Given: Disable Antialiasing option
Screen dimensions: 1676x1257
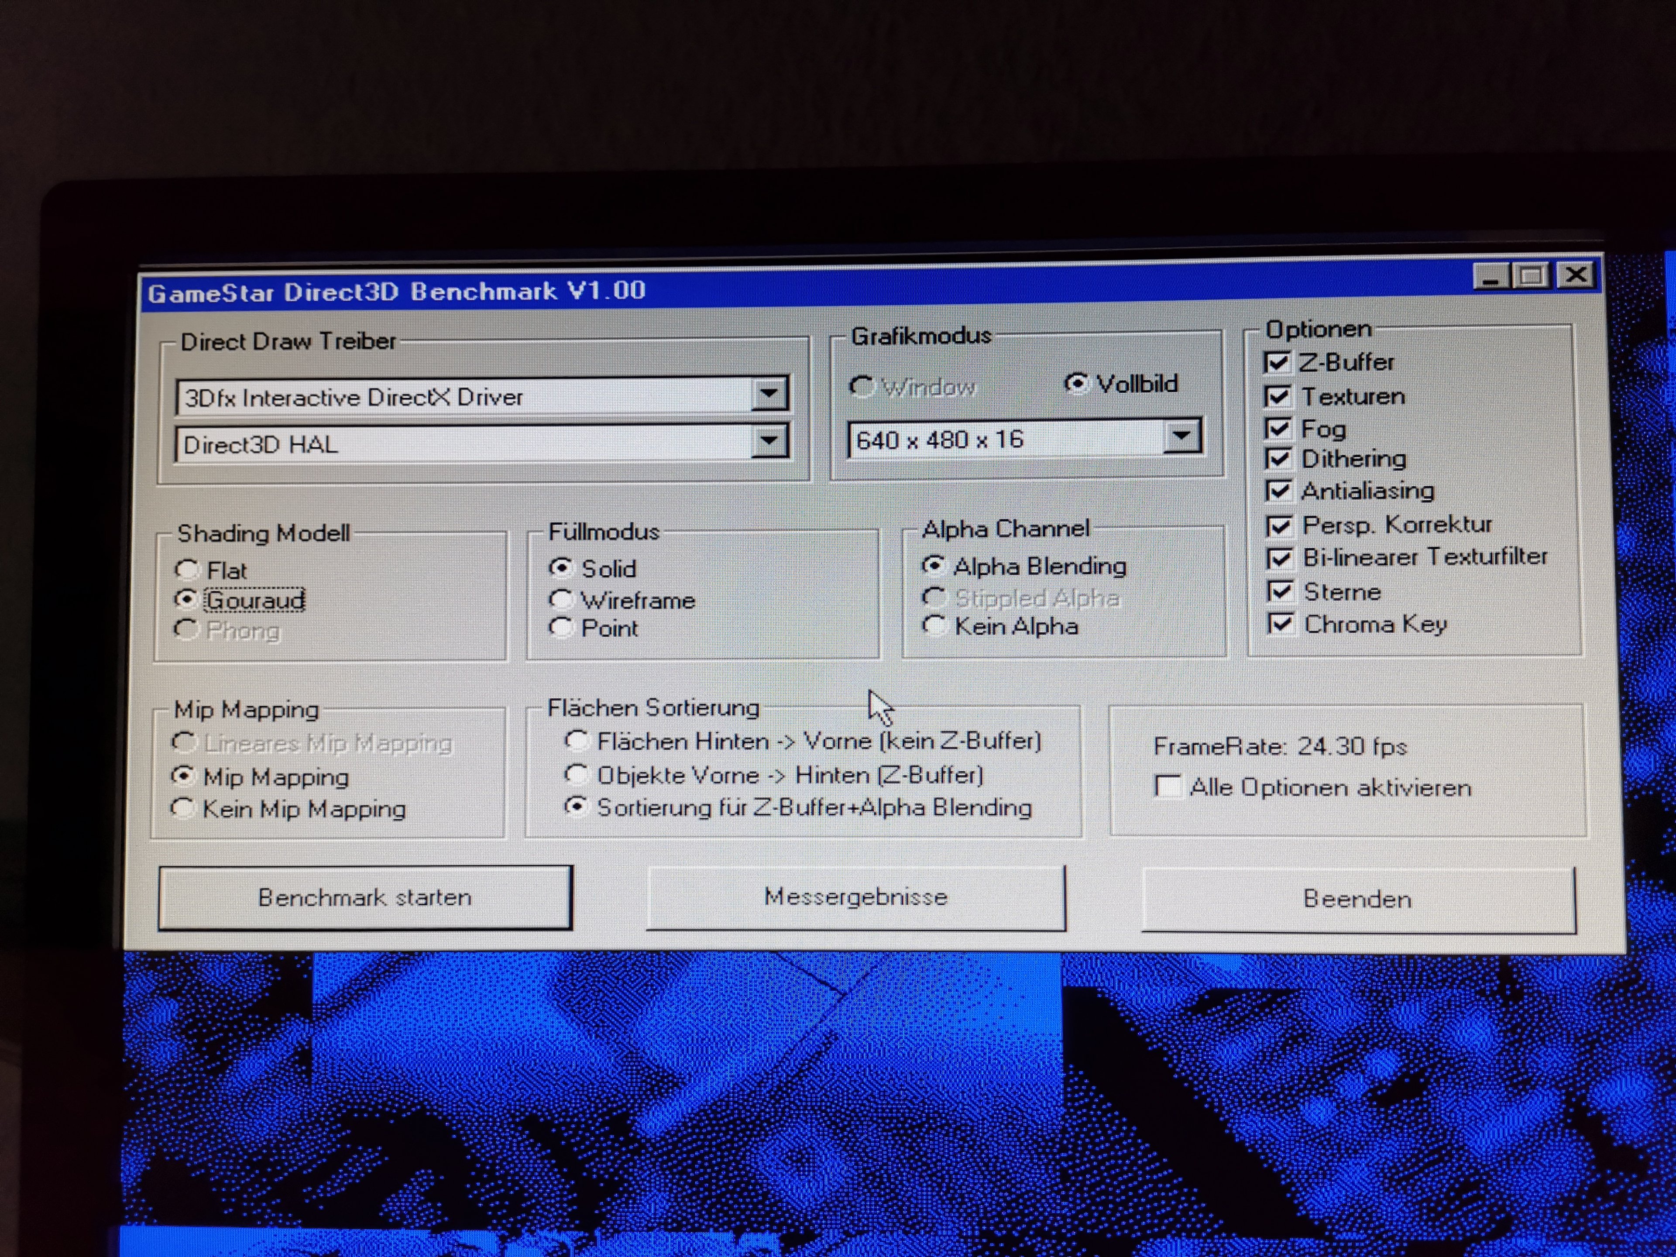Looking at the screenshot, I should tap(1279, 491).
